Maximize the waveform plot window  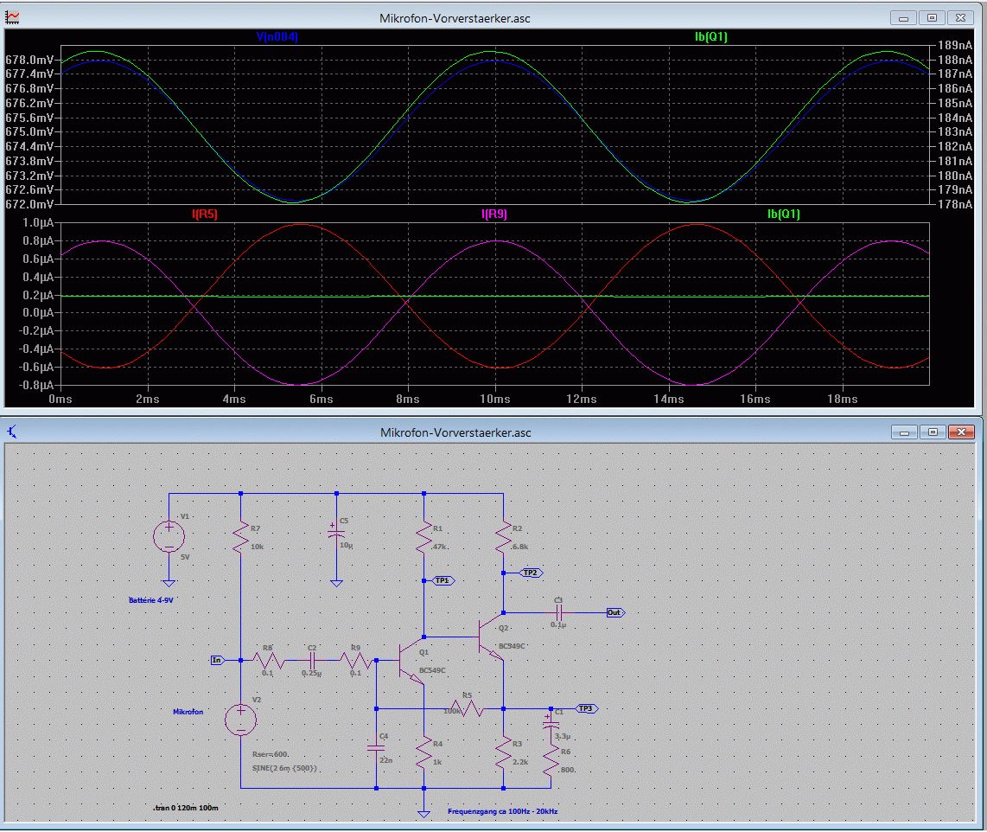(932, 17)
